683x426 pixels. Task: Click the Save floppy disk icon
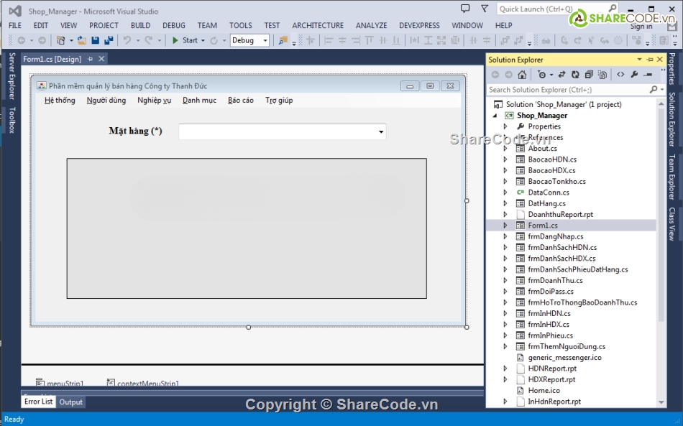click(96, 40)
